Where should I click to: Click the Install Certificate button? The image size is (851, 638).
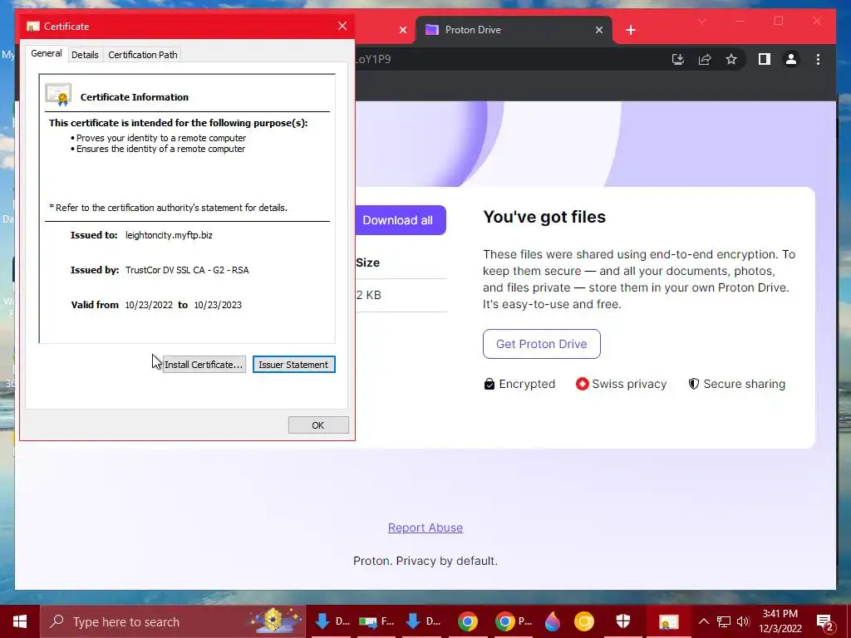204,365
